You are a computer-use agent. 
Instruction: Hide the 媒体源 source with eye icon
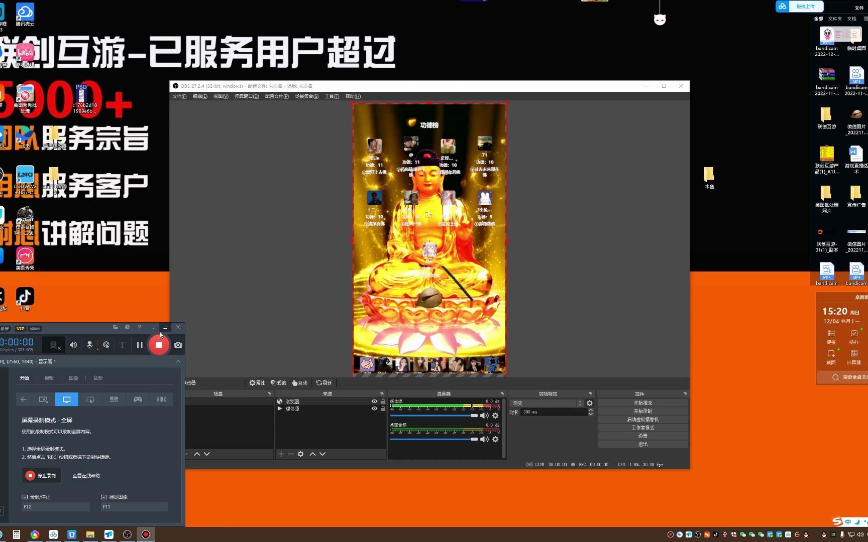[x=374, y=409]
